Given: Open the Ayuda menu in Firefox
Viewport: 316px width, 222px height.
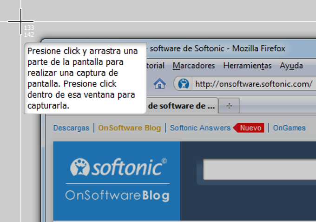Looking at the screenshot, I should click(291, 66).
